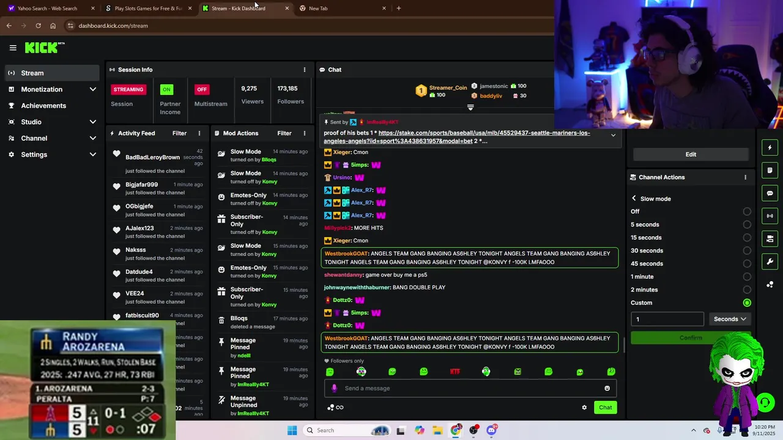783x440 pixels.
Task: Click the broadcast signal sidebar icon
Action: [770, 216]
